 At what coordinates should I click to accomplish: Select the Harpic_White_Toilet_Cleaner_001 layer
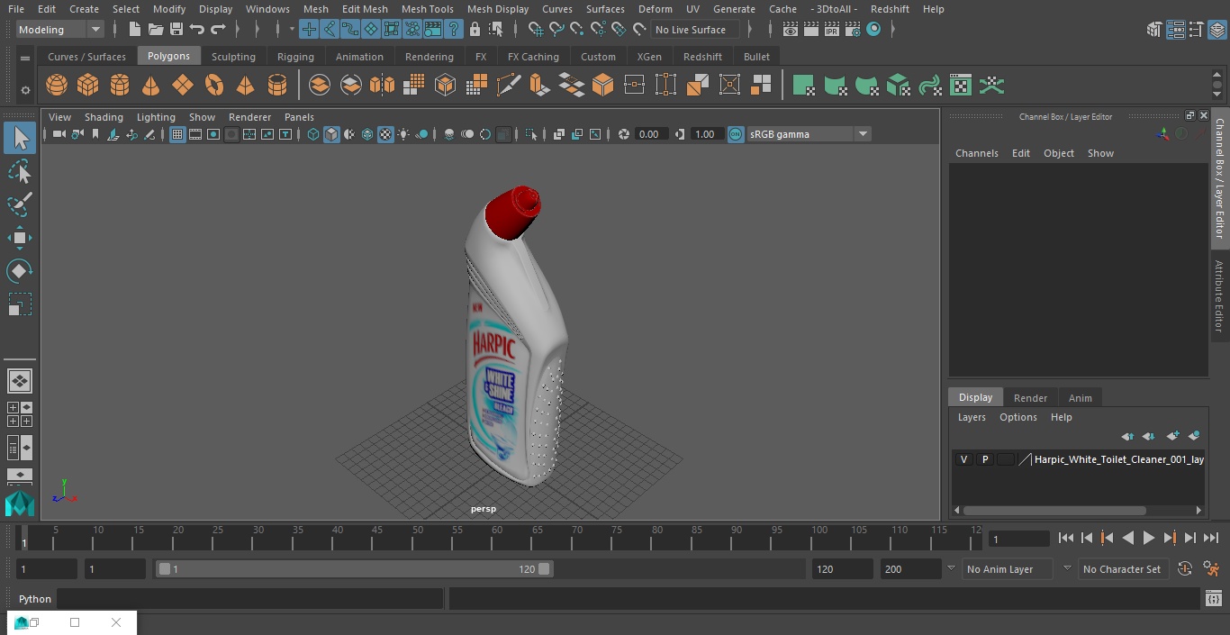(x=1118, y=459)
